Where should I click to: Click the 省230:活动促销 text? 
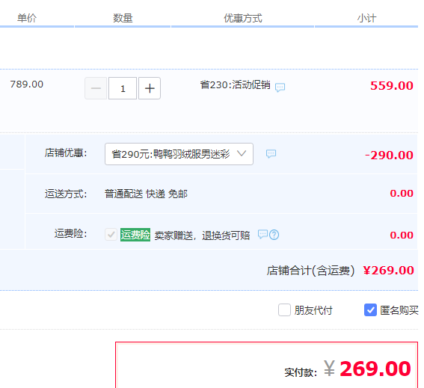tap(236, 85)
